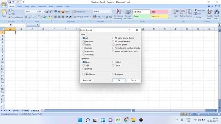This screenshot has width=221, height=124.
Task: Open the Clipboard group dialog launcher
Action: click(x=22, y=21)
